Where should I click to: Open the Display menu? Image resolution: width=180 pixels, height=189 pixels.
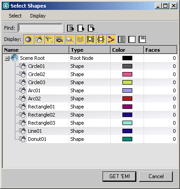pos(38,16)
